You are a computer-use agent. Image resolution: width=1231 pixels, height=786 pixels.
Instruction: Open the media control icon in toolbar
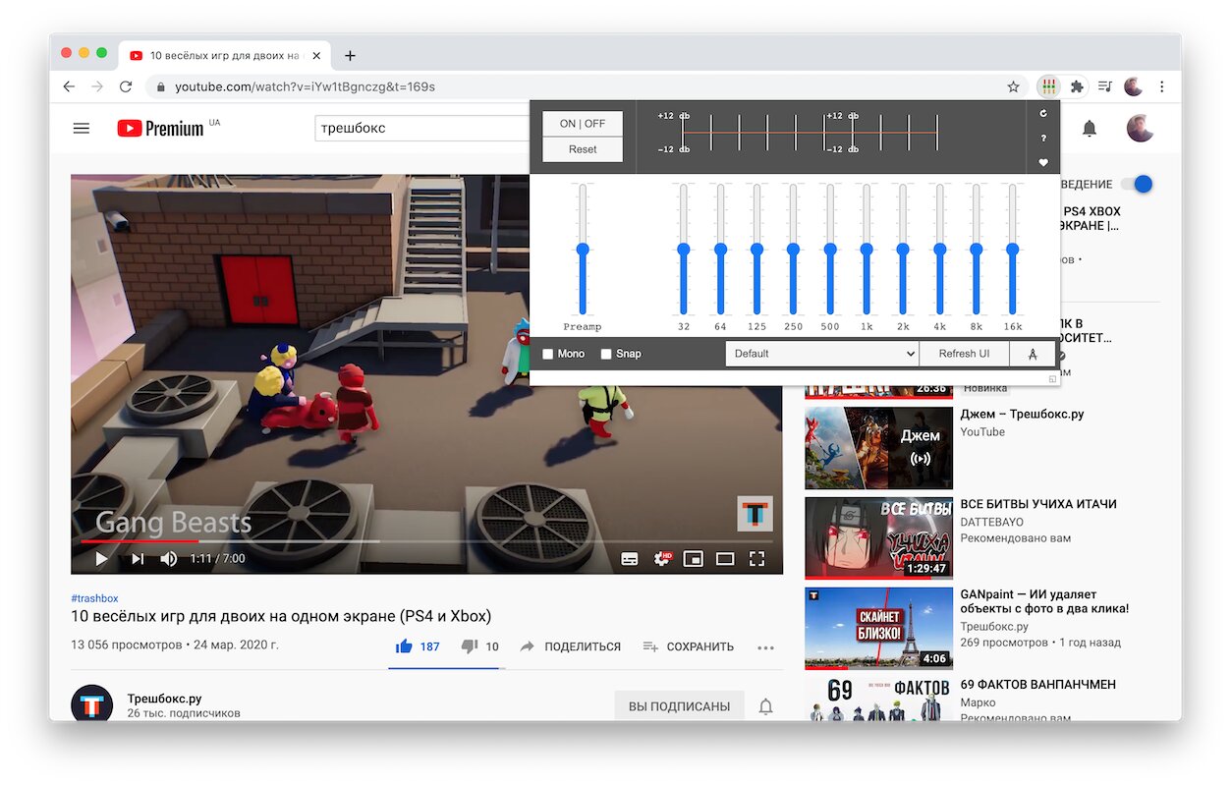tap(1105, 86)
